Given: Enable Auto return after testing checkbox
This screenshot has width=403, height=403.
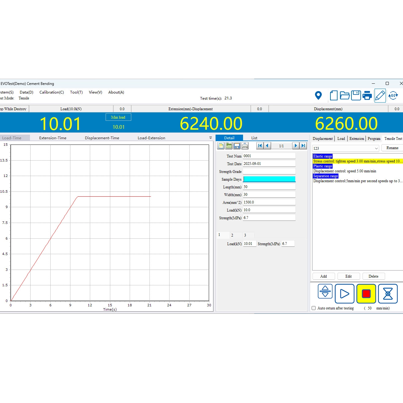Looking at the screenshot, I should 314,308.
